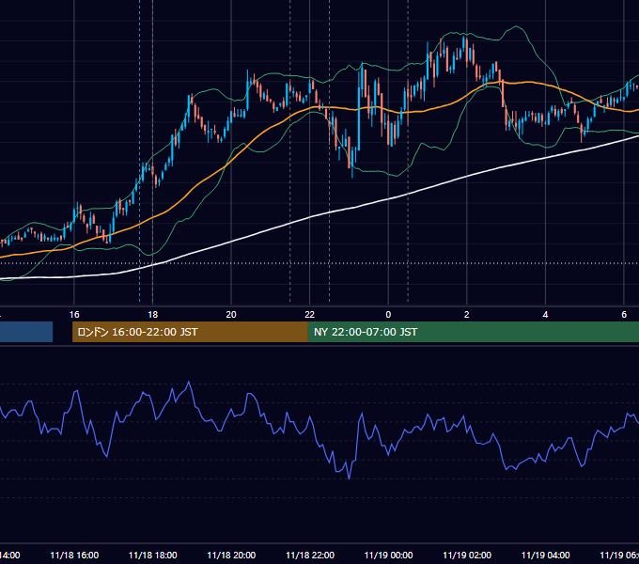Screen dimensions: 639x564
Task: Click the London 16:00-22:00 JST session bar
Action: click(190, 332)
